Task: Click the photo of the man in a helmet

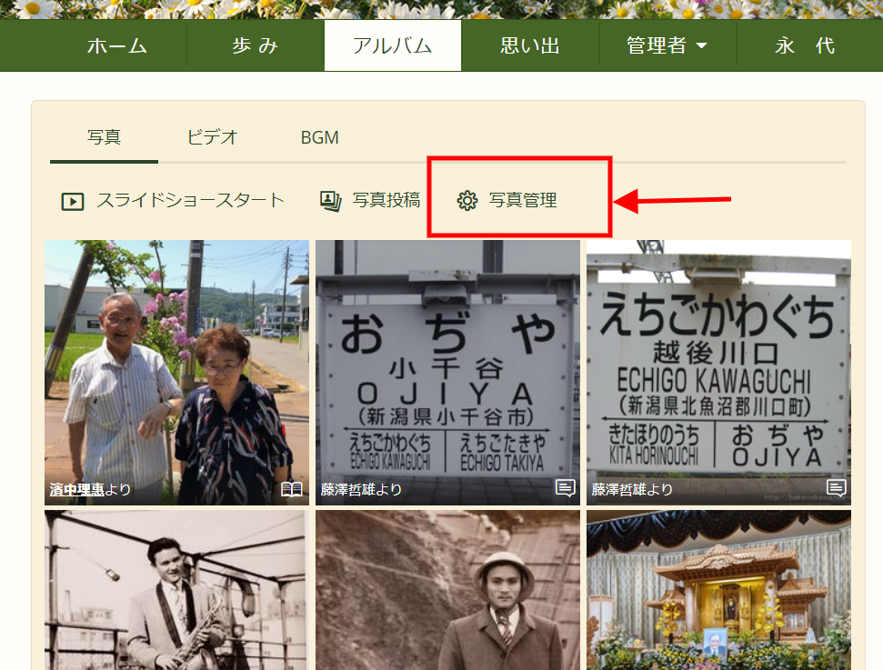Action: coord(447,591)
